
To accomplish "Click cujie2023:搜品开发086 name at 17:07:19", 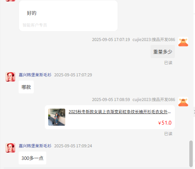I will [154, 39].
